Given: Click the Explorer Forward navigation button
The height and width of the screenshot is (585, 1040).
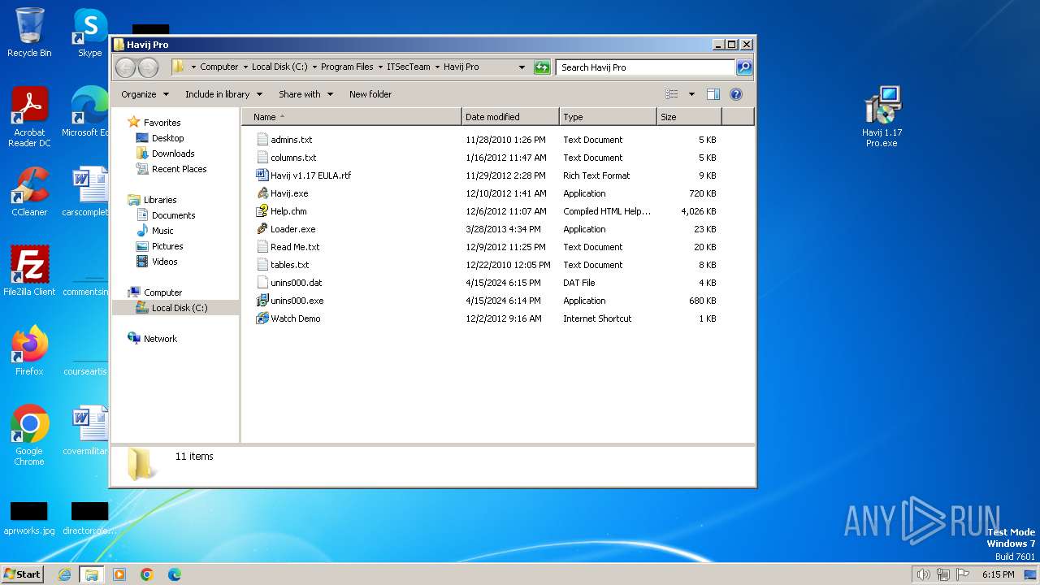Looking at the screenshot, I should click(148, 67).
